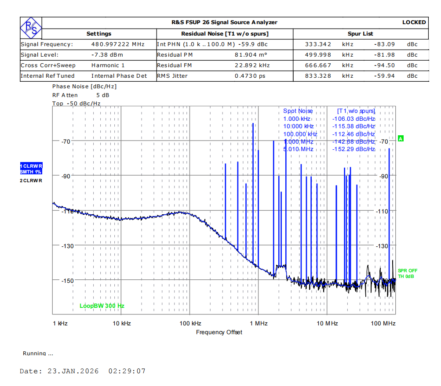Click the 100 MHz x-axis label
The height and width of the screenshot is (386, 441).
pos(383,323)
